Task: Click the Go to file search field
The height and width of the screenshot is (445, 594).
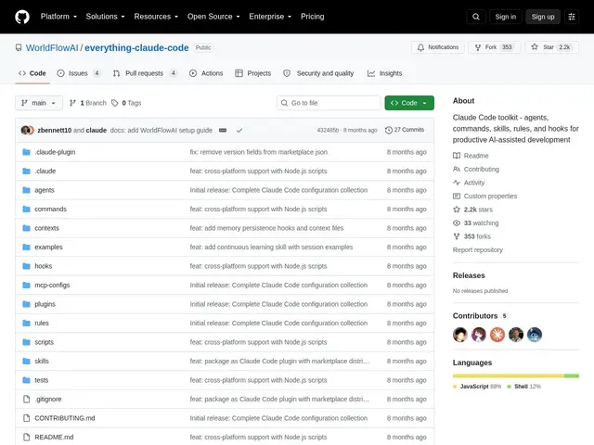Action: coord(329,103)
